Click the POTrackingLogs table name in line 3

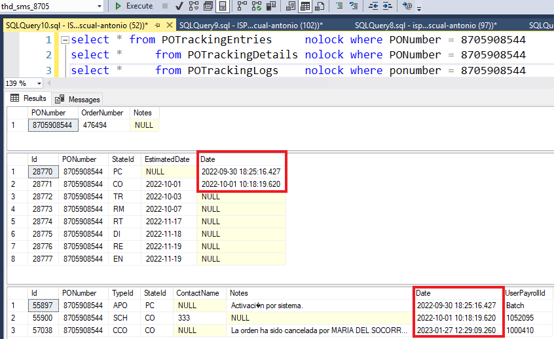[x=233, y=70]
